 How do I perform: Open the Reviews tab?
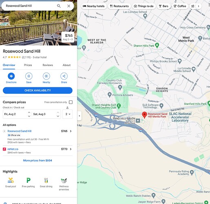coord(48,65)
